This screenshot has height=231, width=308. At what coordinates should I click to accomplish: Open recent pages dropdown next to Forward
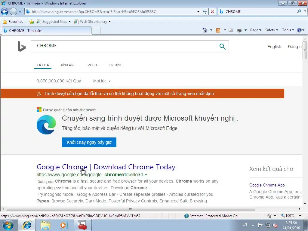click(x=20, y=12)
